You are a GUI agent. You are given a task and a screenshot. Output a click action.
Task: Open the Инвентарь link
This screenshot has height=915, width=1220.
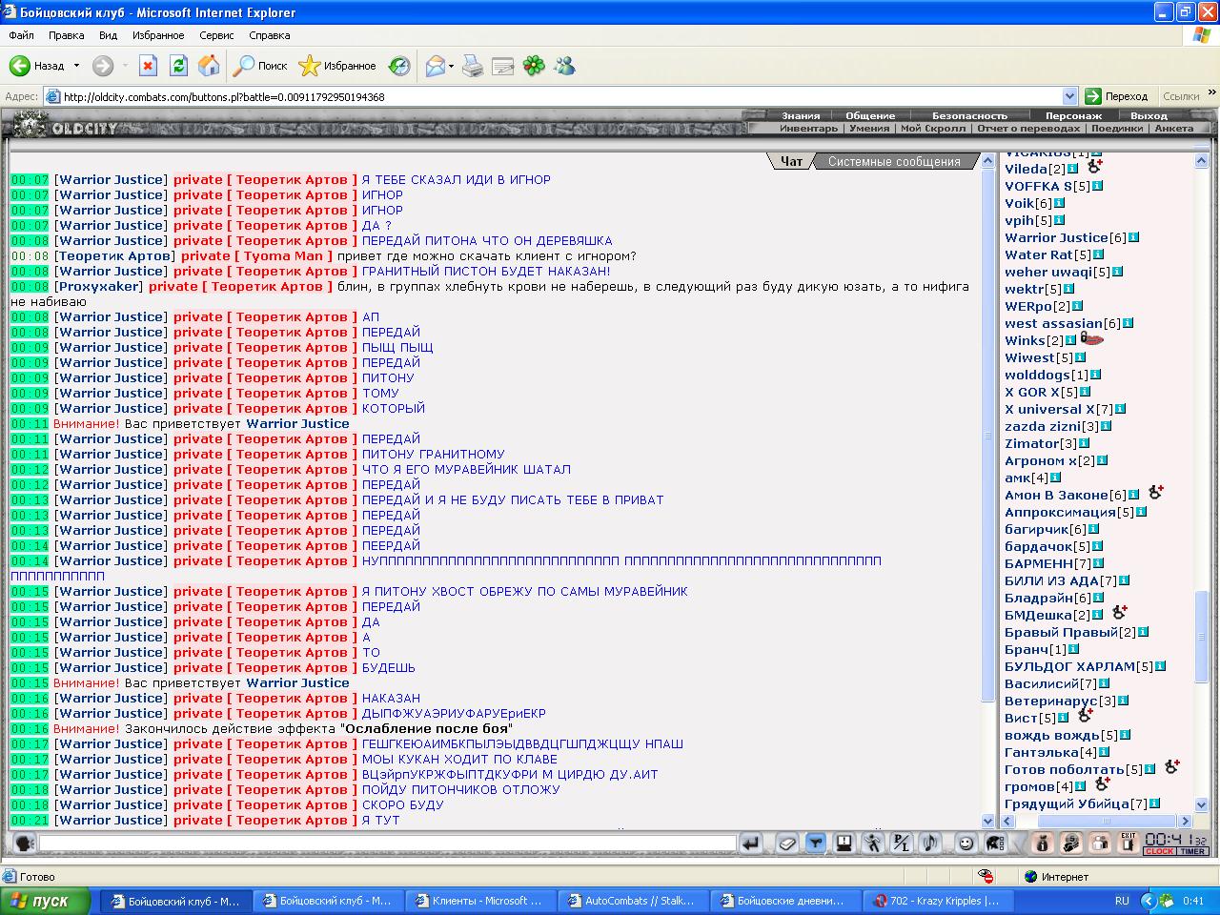(x=808, y=128)
